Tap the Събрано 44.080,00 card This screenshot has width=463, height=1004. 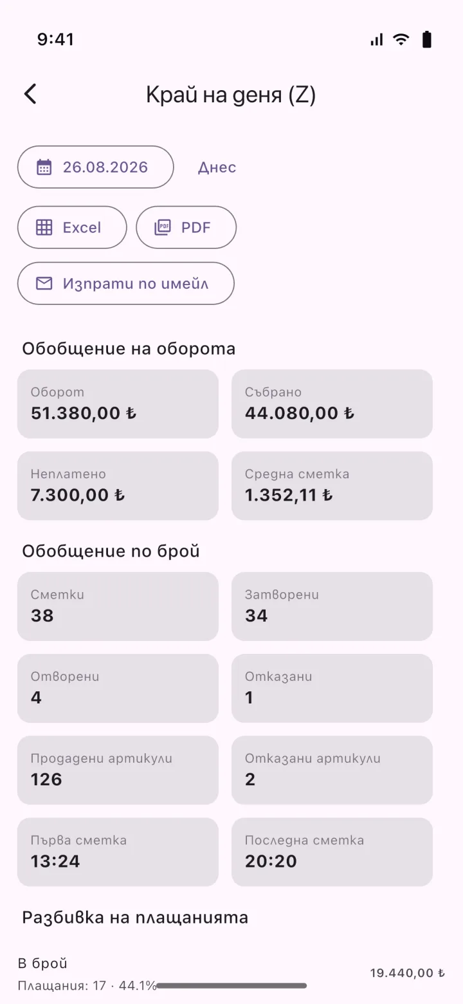(x=332, y=404)
